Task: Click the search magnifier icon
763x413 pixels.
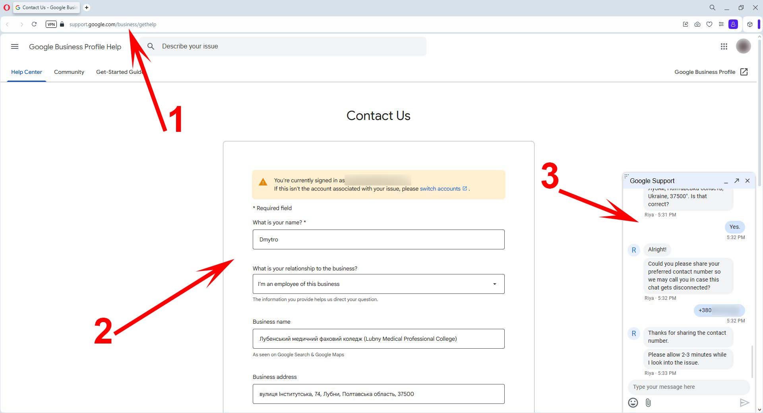Action: point(151,46)
